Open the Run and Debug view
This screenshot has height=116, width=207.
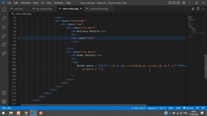point(4,36)
